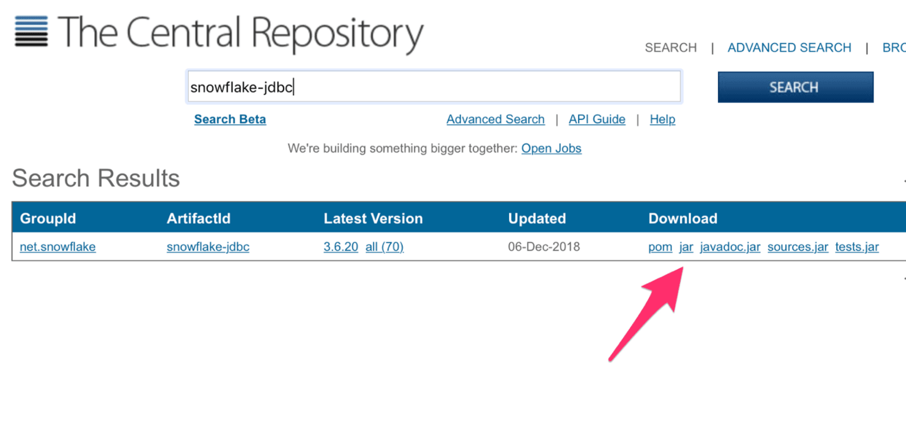
Task: Open the snowflake-jdbc ArtifactId link
Action: 208,247
